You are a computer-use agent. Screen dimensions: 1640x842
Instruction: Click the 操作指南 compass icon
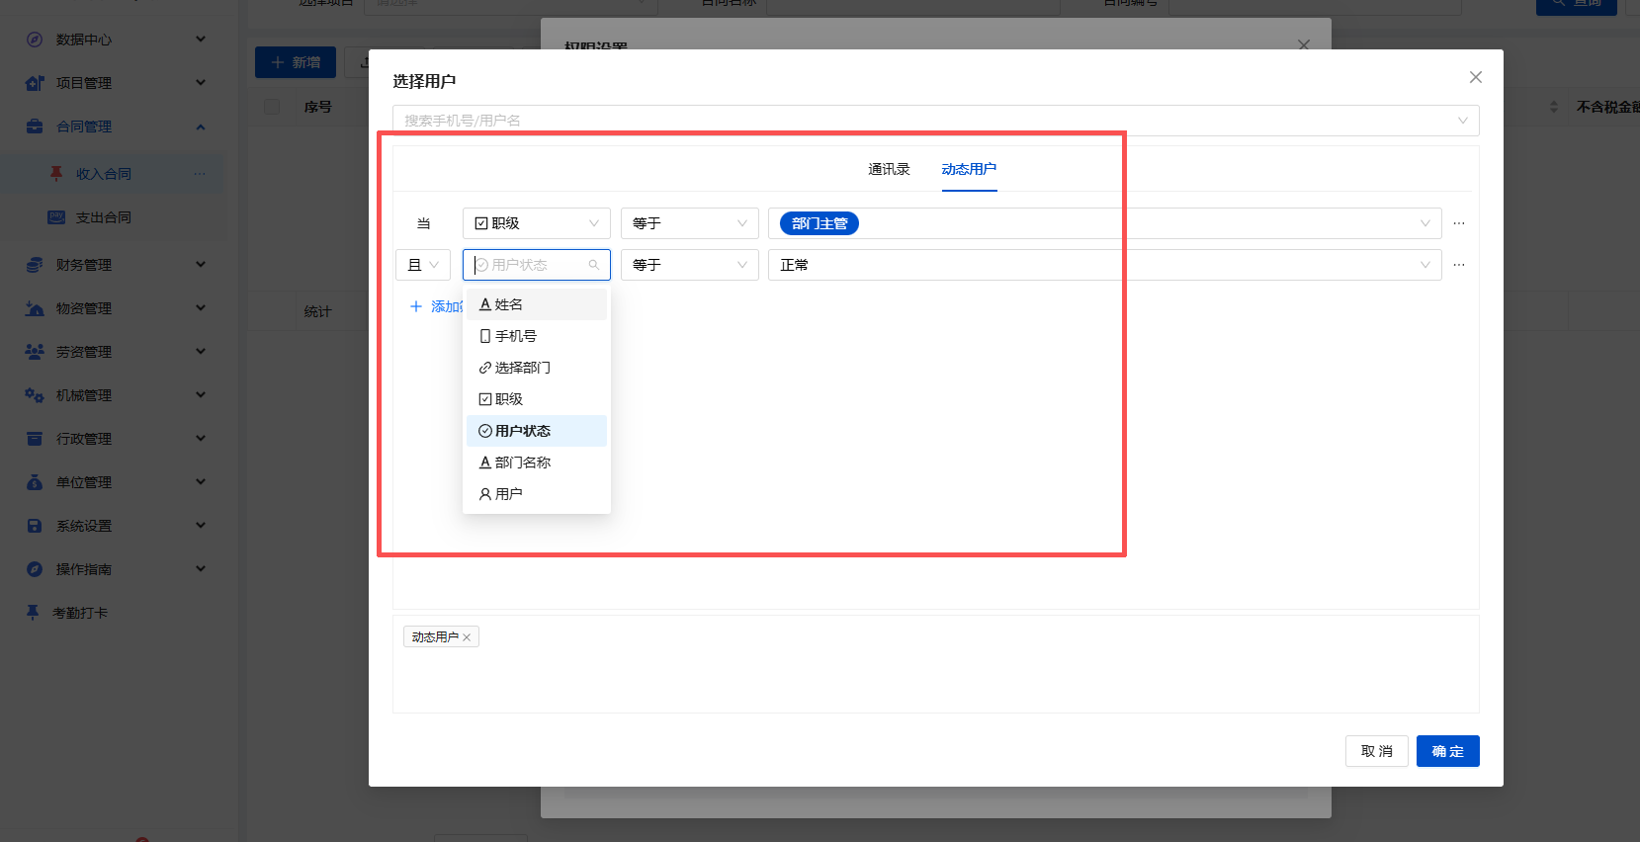pyautogui.click(x=35, y=569)
